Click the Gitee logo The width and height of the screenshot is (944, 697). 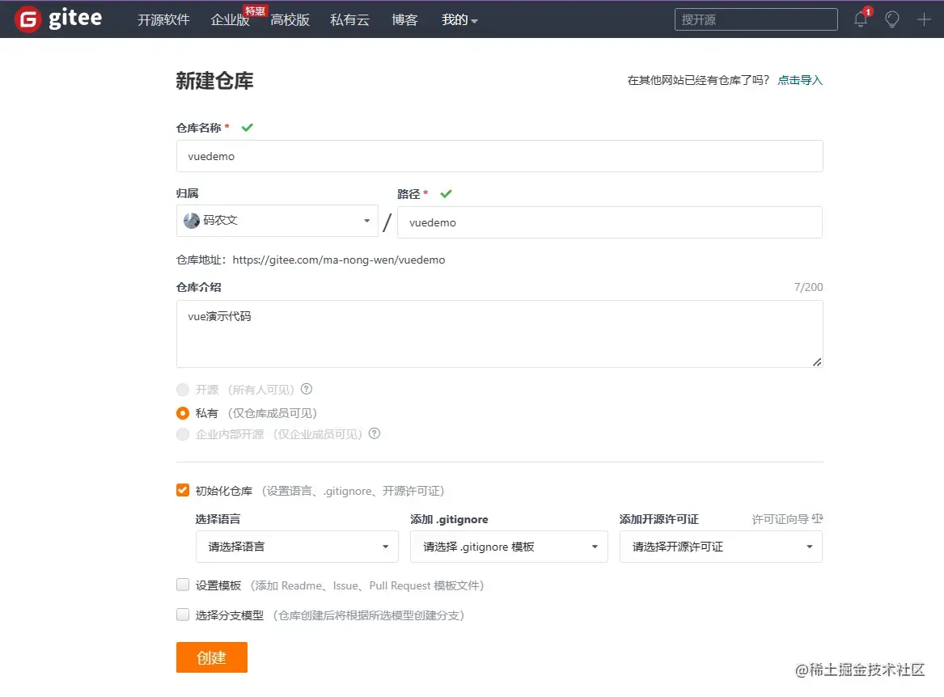click(57, 19)
